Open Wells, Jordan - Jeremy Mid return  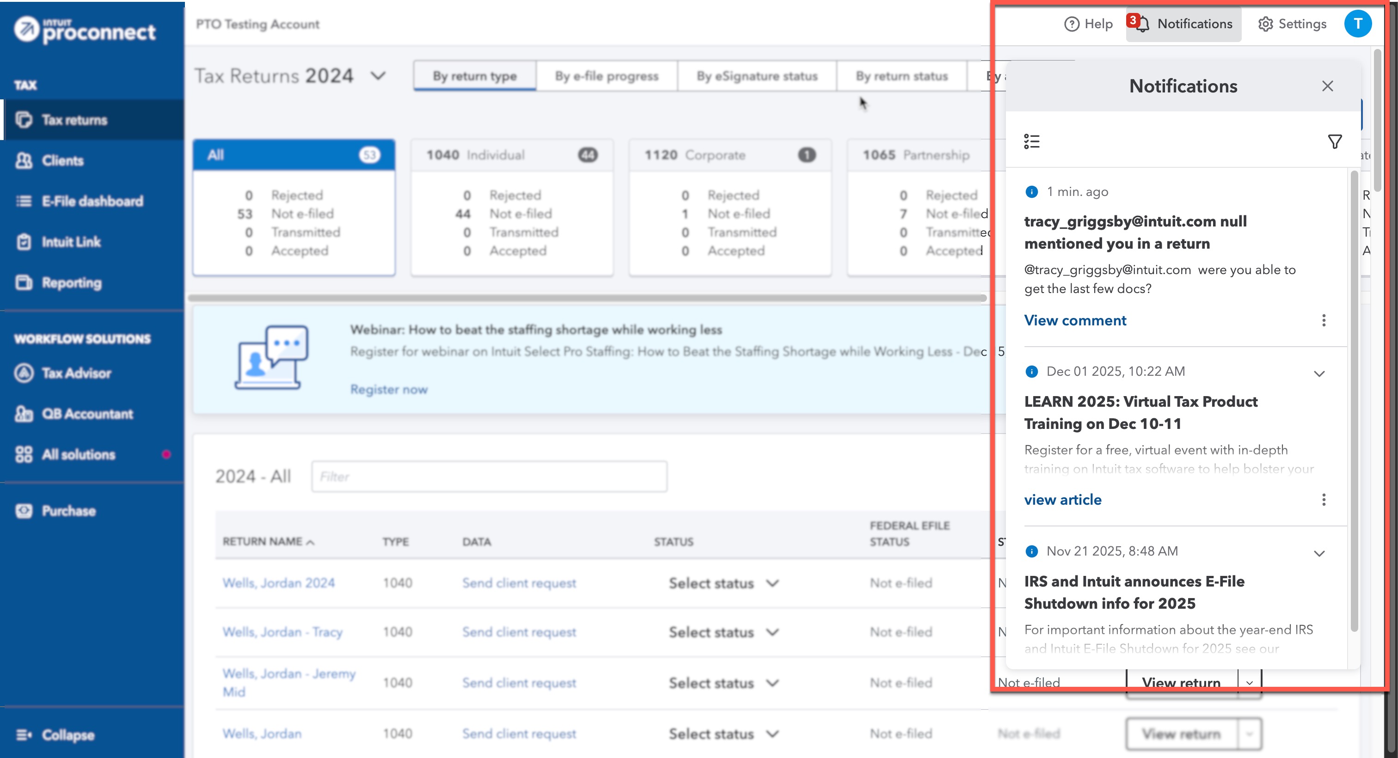click(x=289, y=683)
